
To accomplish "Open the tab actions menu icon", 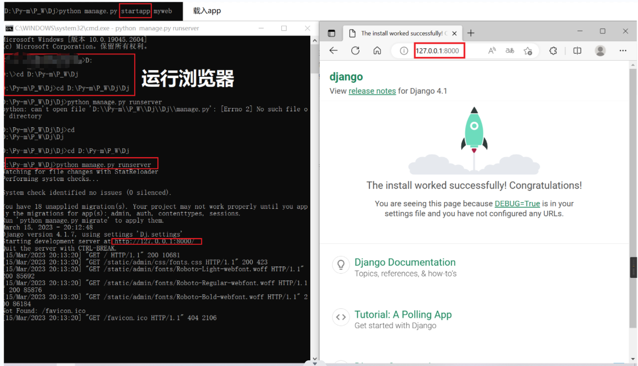I will click(332, 33).
